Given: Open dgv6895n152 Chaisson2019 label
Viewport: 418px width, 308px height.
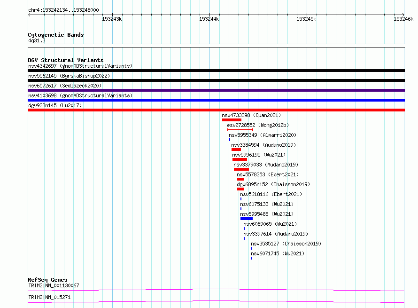Looking at the screenshot, I should (273, 184).
